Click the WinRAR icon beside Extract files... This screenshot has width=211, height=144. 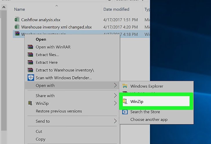(30, 55)
